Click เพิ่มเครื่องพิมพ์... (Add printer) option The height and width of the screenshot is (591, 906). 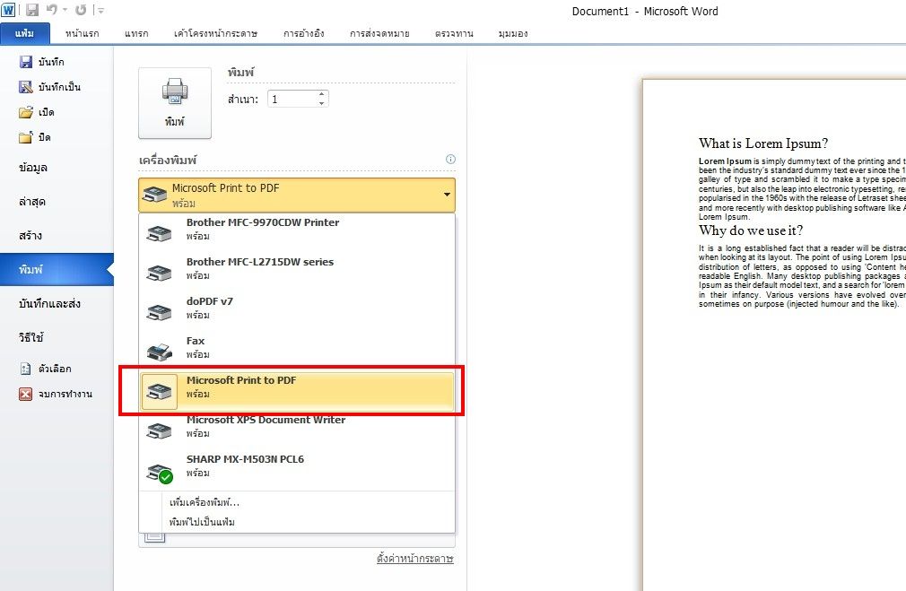[x=204, y=502]
